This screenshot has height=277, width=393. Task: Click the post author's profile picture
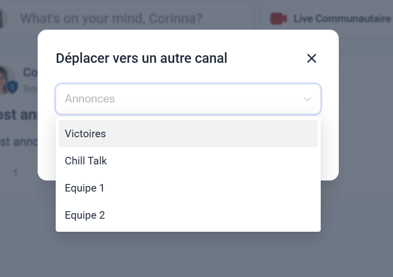(5, 80)
